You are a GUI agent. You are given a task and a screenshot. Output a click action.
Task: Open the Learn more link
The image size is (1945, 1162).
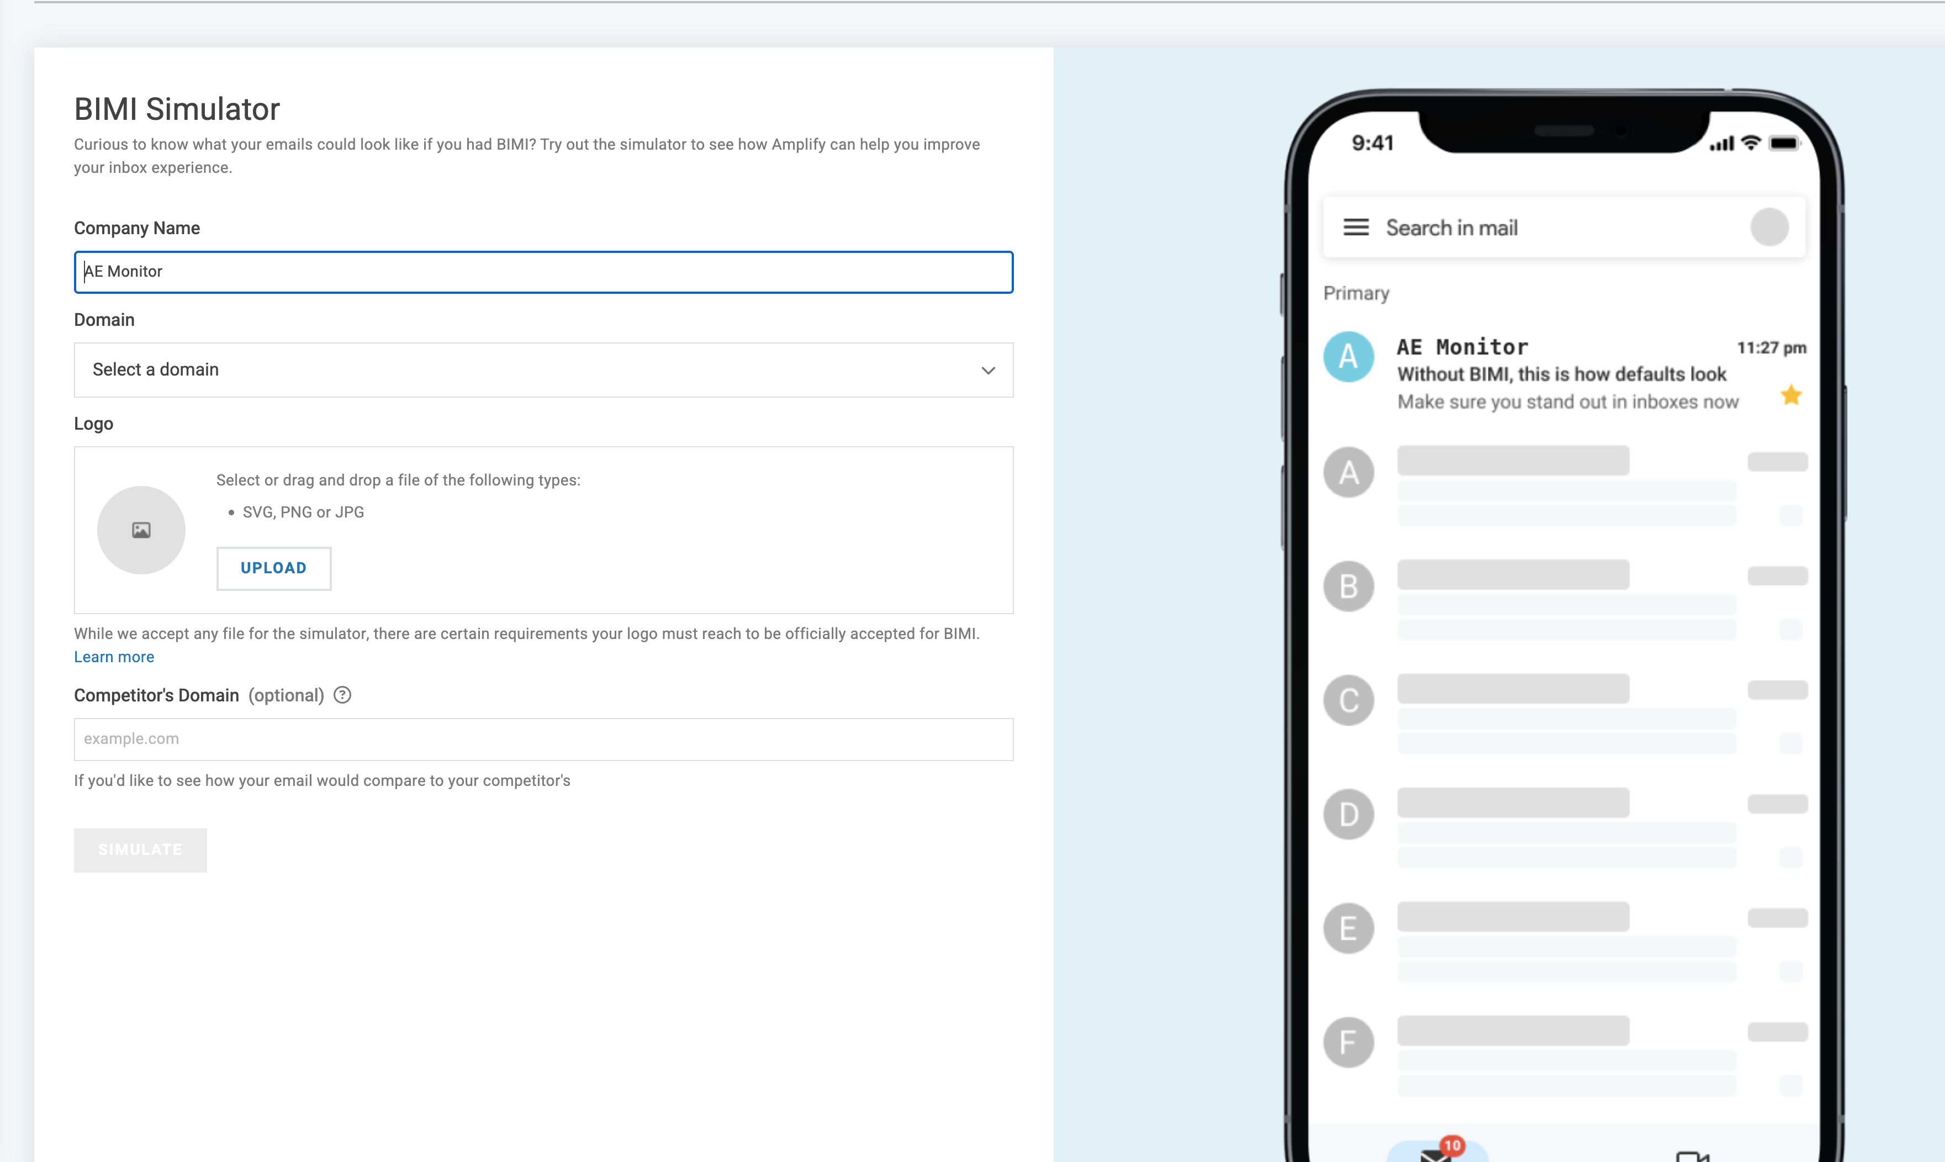click(114, 657)
